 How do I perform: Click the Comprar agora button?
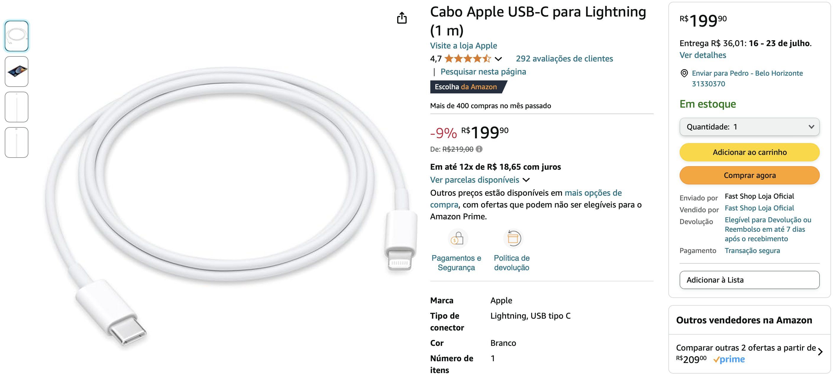click(749, 175)
